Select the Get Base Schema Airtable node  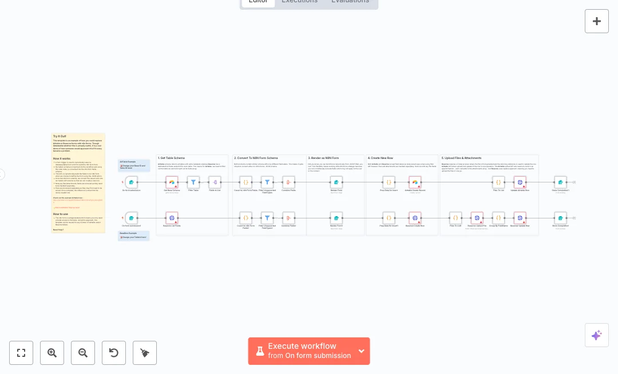pos(172,182)
